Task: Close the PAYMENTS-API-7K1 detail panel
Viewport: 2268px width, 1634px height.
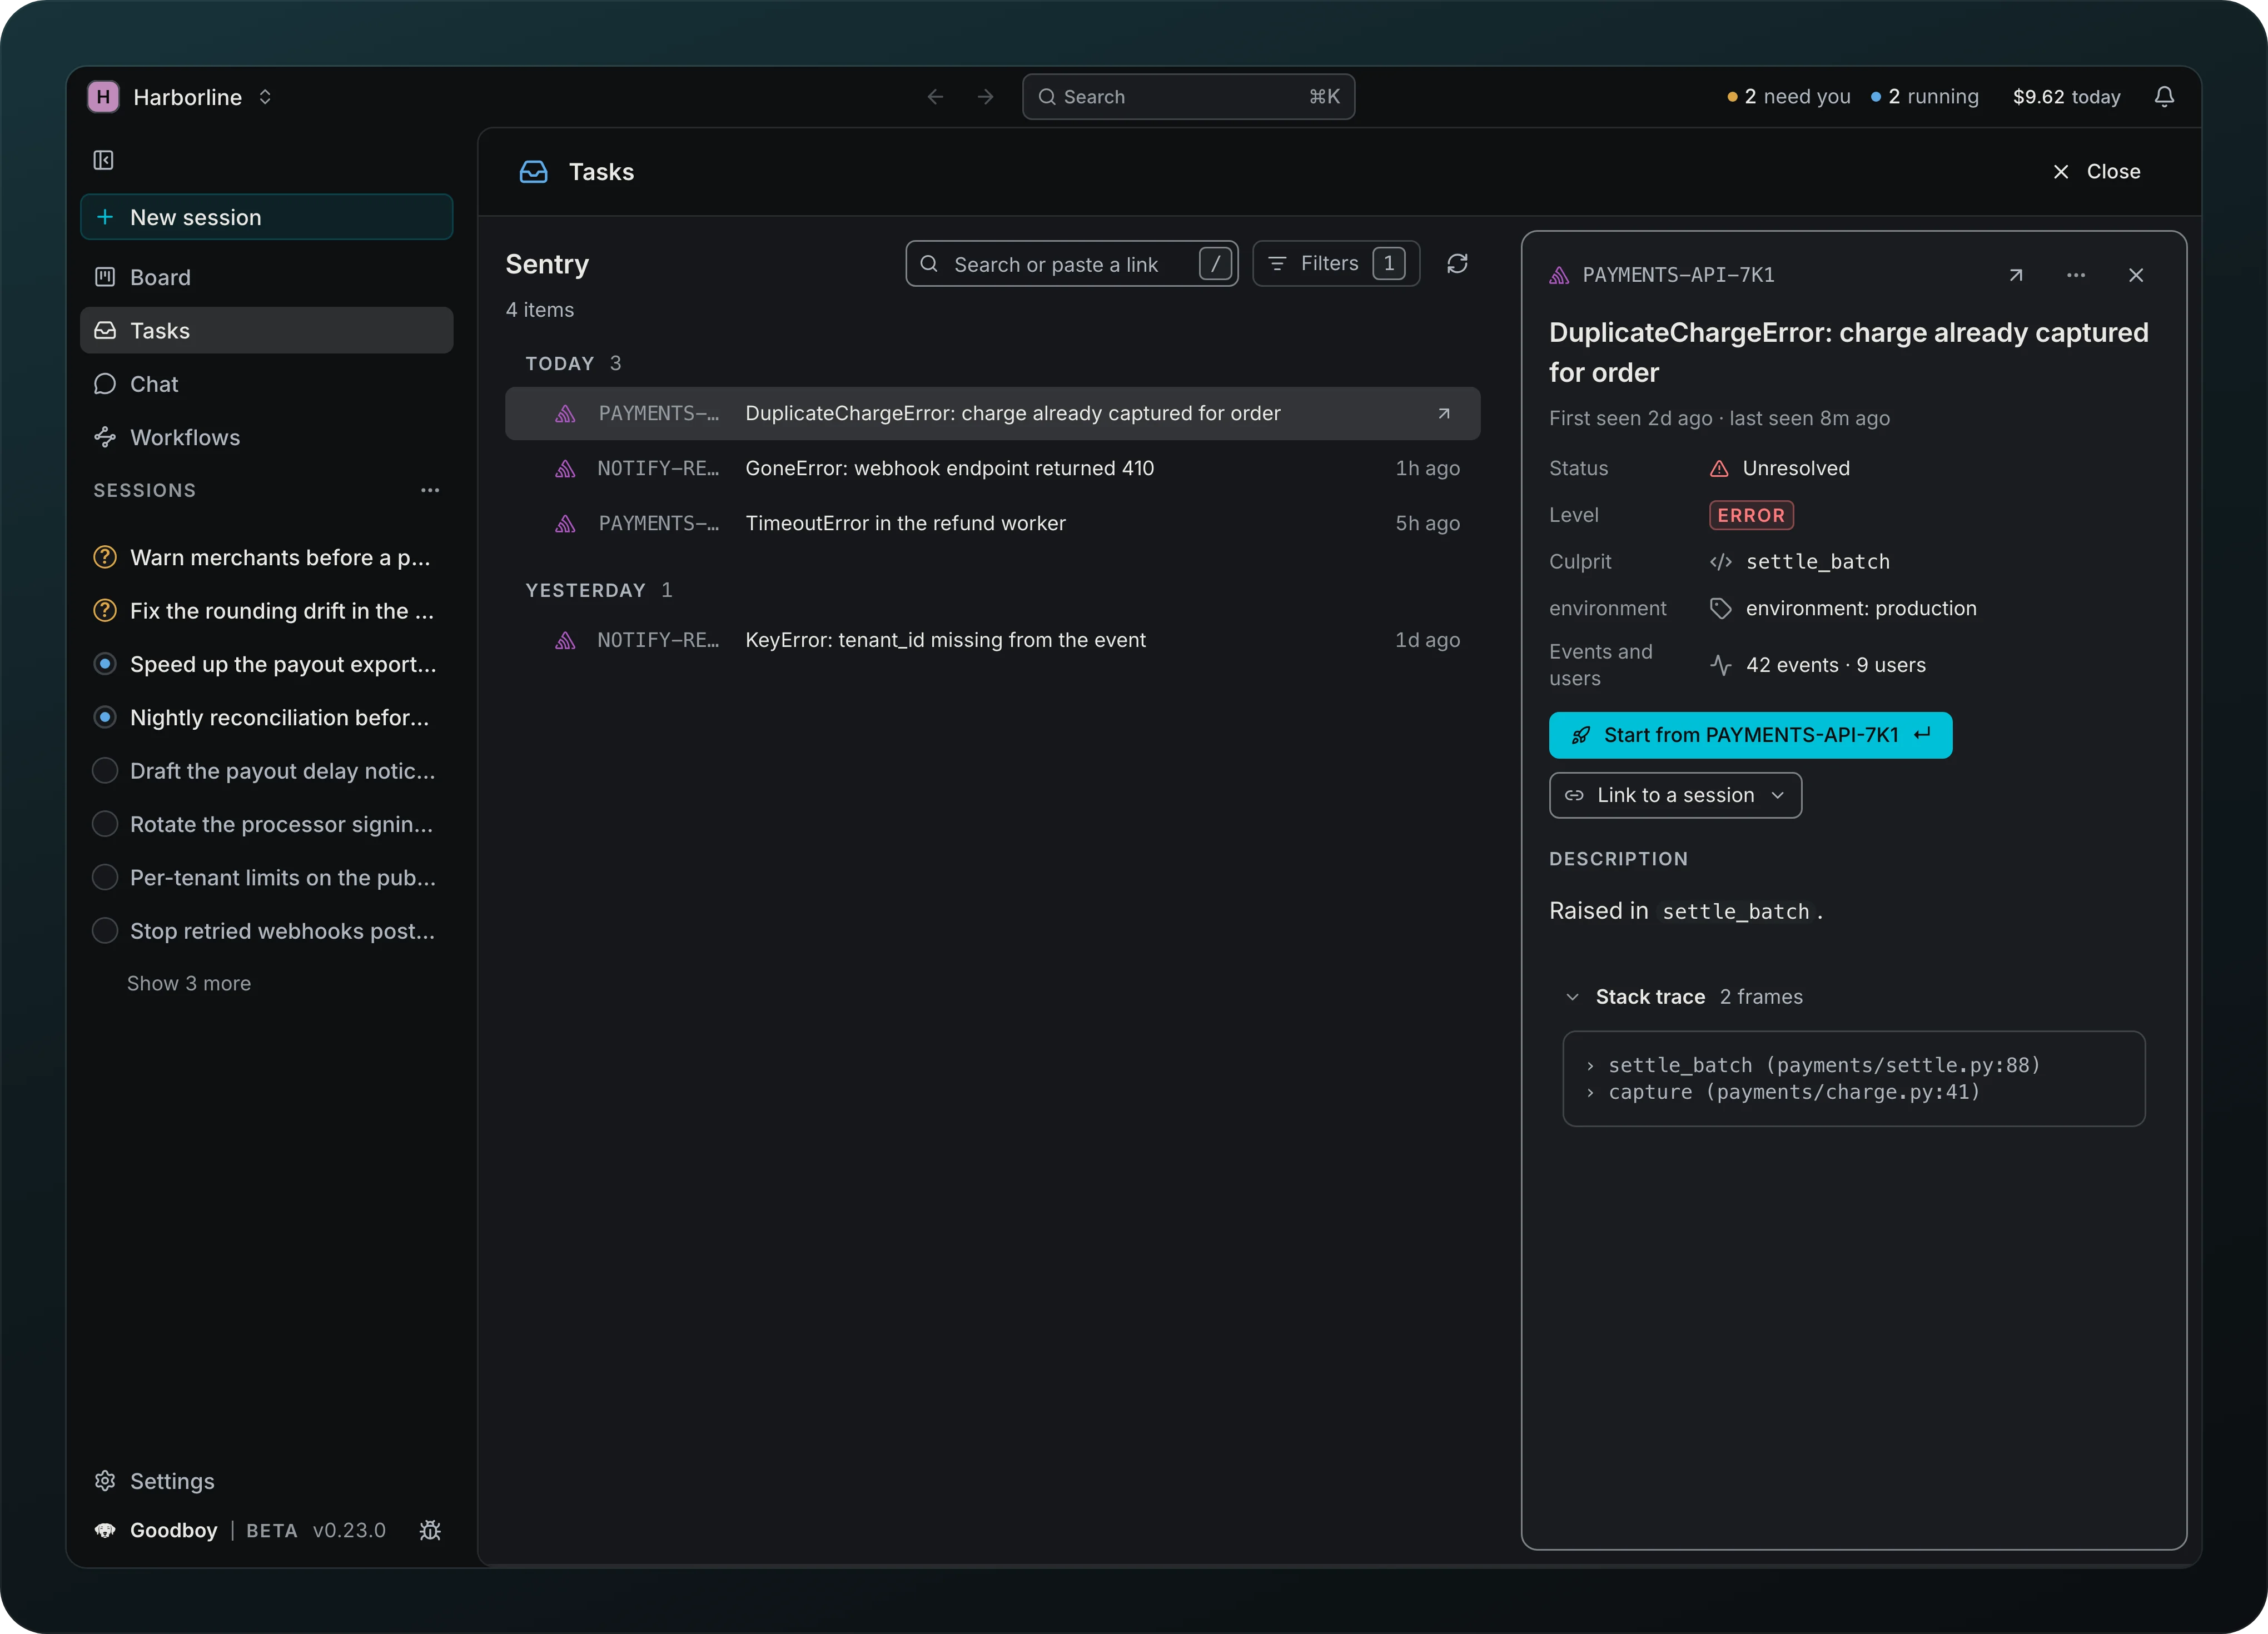Action: point(2136,275)
